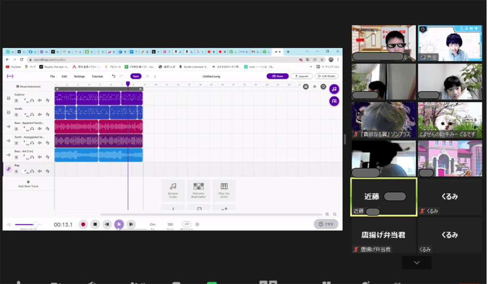The image size is (488, 284).
Task: Toggle the Metronome Off switch
Action: pos(186,224)
